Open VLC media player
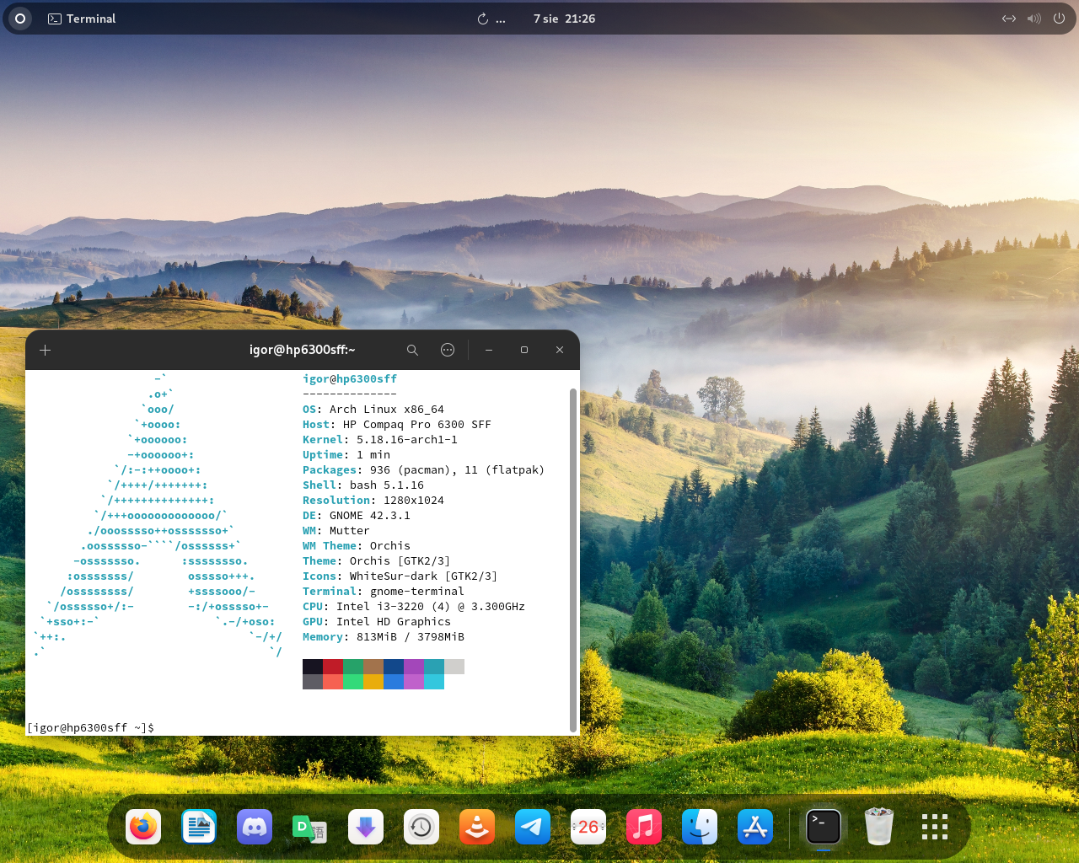 (477, 827)
